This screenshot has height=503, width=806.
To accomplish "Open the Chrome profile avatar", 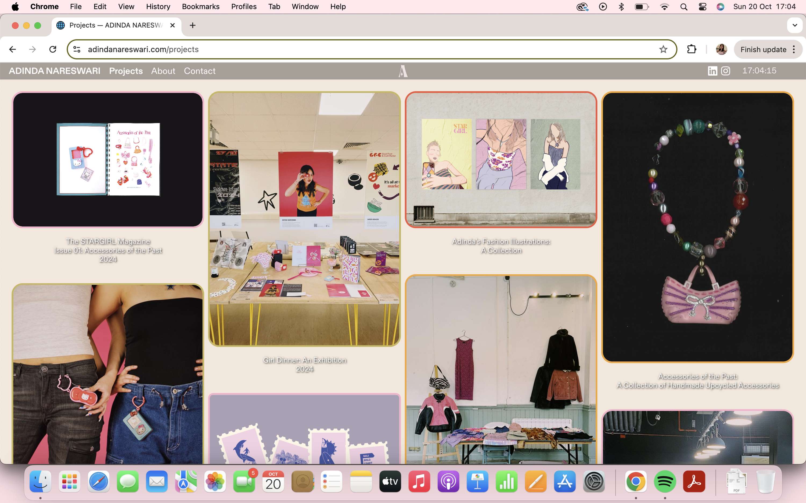I will point(721,49).
